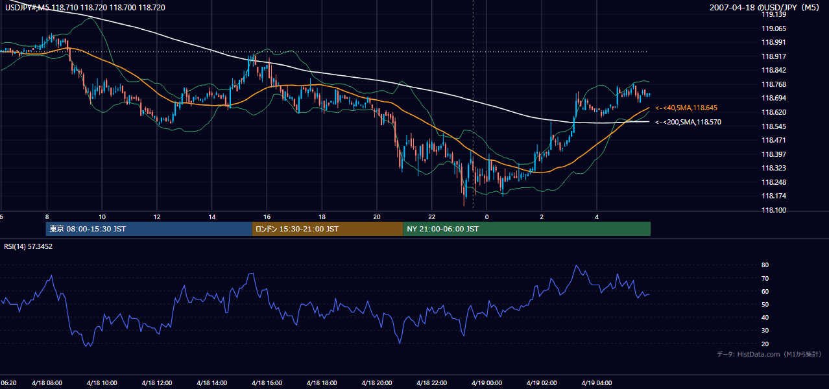829x389 pixels.
Task: Click RSI scale value 20 on right axis
Action: (765, 344)
